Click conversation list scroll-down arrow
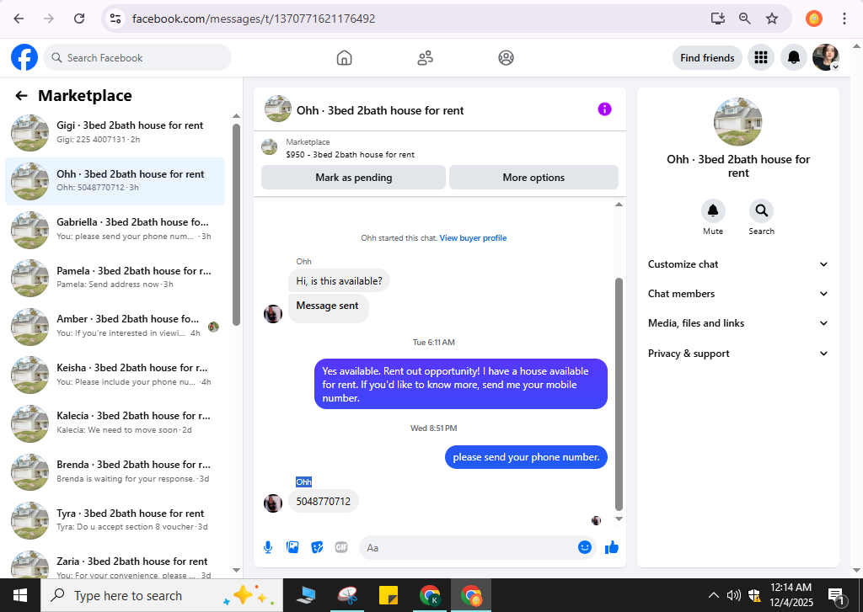This screenshot has height=612, width=863. [x=236, y=570]
